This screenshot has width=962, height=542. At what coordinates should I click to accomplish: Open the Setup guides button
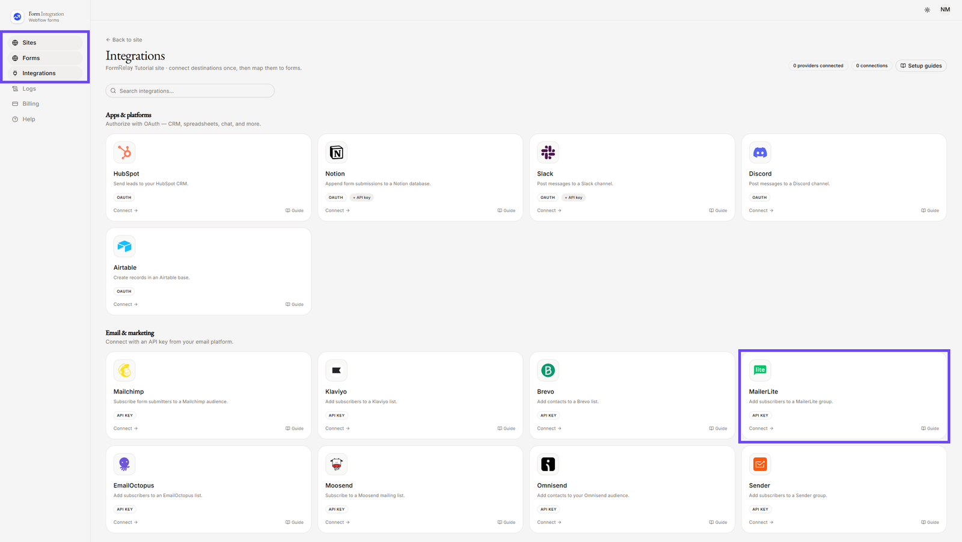921,65
